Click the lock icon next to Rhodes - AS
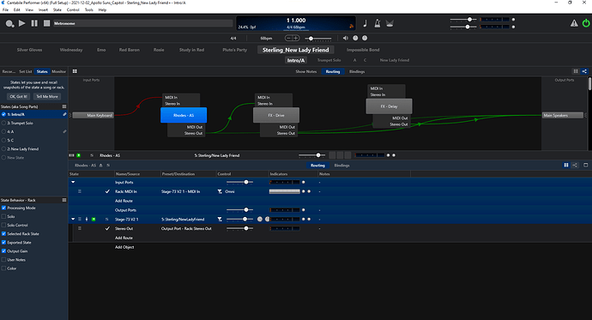The height and width of the screenshot is (320, 592). coord(100,166)
